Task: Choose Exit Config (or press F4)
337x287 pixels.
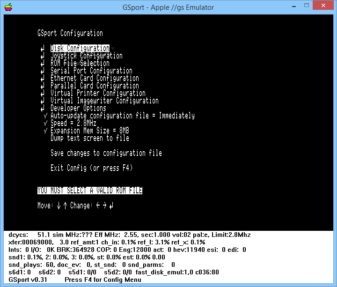Action: coord(91,168)
